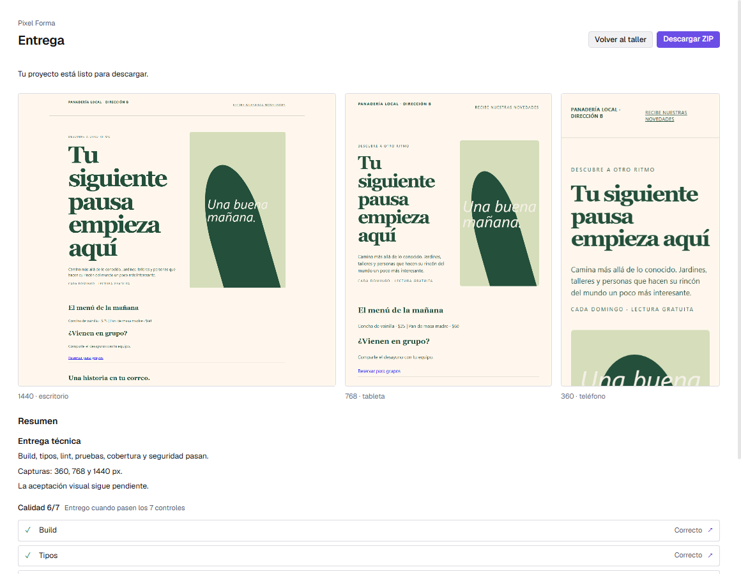Click the Descargar ZIP button

click(x=687, y=39)
